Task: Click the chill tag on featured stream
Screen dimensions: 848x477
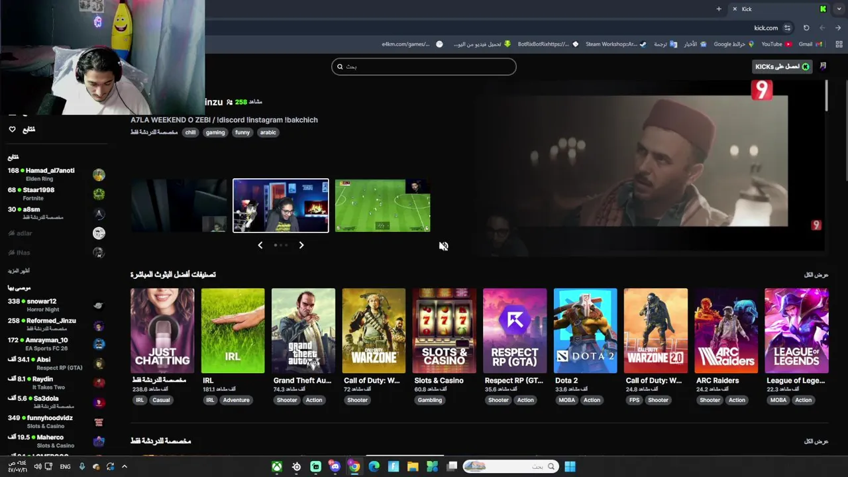Action: point(191,132)
